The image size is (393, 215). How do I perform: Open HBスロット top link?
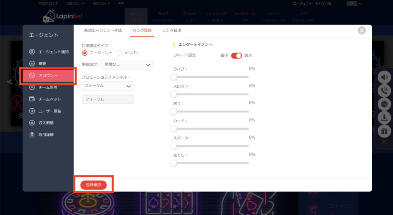coord(101,3)
